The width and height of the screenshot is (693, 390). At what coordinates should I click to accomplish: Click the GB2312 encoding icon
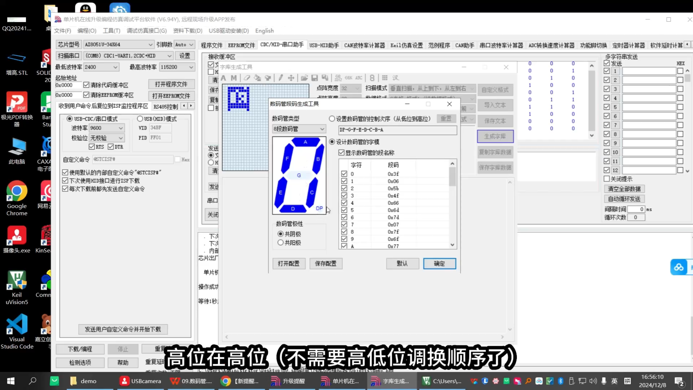(338, 78)
